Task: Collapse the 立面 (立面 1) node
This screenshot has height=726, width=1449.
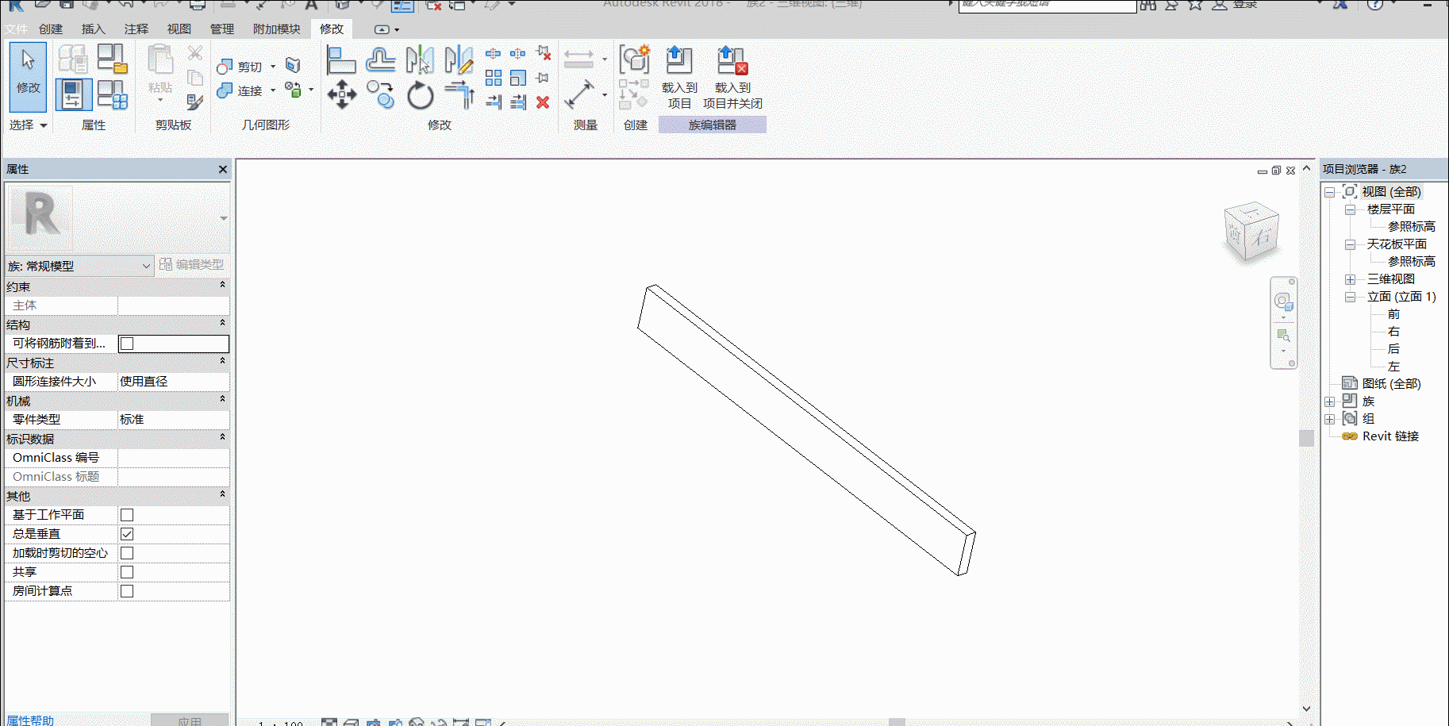Action: [1350, 297]
